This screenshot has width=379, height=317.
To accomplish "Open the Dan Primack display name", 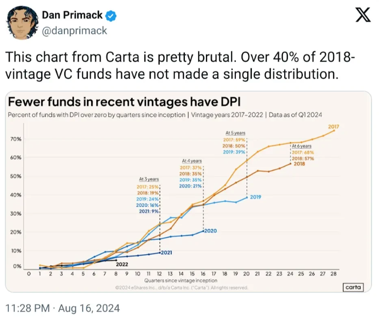I will click(x=72, y=15).
